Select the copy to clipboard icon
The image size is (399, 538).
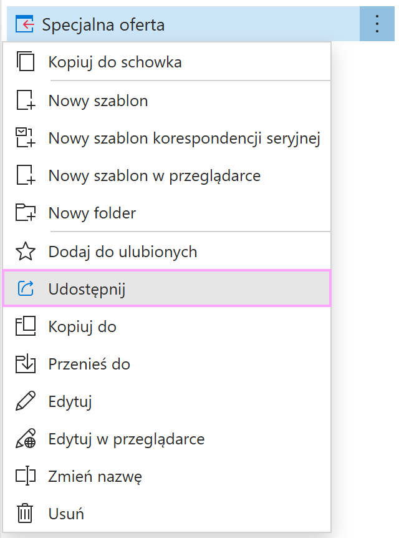pyautogui.click(x=25, y=62)
